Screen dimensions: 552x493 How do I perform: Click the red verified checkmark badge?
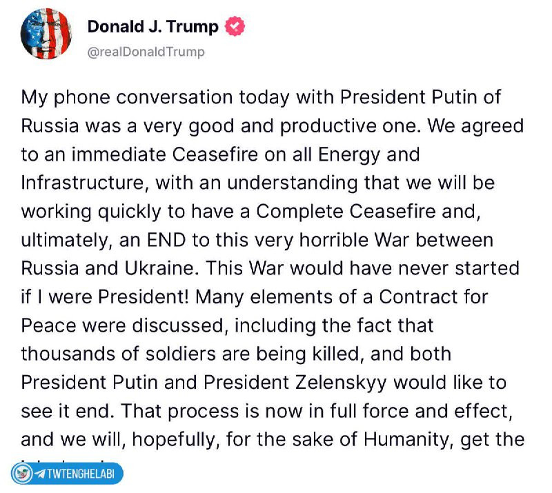pyautogui.click(x=235, y=26)
